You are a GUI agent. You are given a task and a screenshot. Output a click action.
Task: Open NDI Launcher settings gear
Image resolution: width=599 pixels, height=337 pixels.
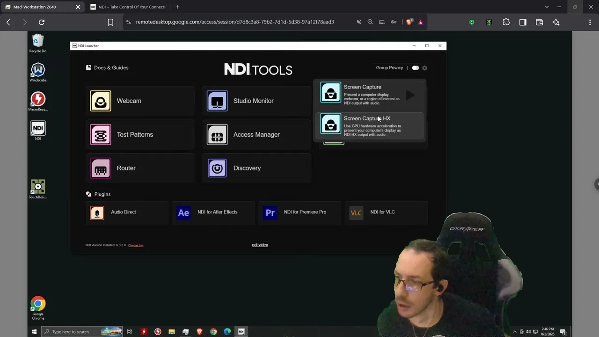pos(424,68)
